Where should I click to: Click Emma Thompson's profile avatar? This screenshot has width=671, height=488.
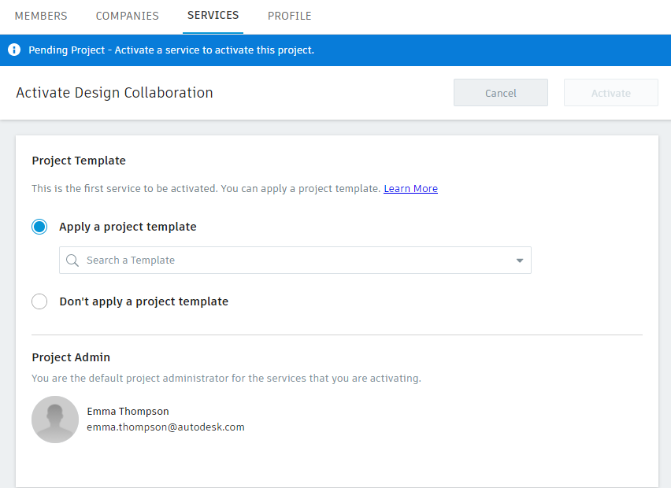pyautogui.click(x=55, y=420)
